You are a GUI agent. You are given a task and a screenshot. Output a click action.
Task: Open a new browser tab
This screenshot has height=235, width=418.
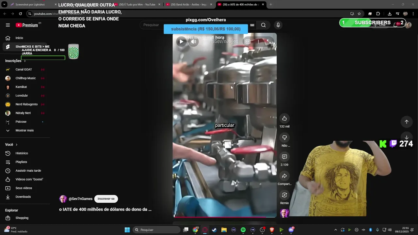(271, 5)
